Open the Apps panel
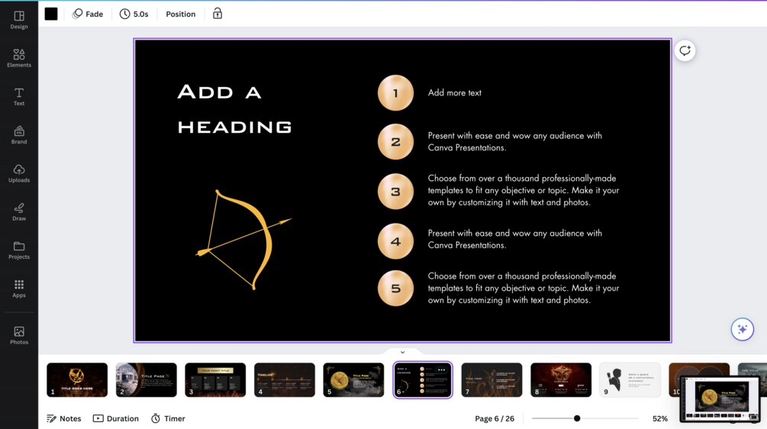 pos(19,289)
